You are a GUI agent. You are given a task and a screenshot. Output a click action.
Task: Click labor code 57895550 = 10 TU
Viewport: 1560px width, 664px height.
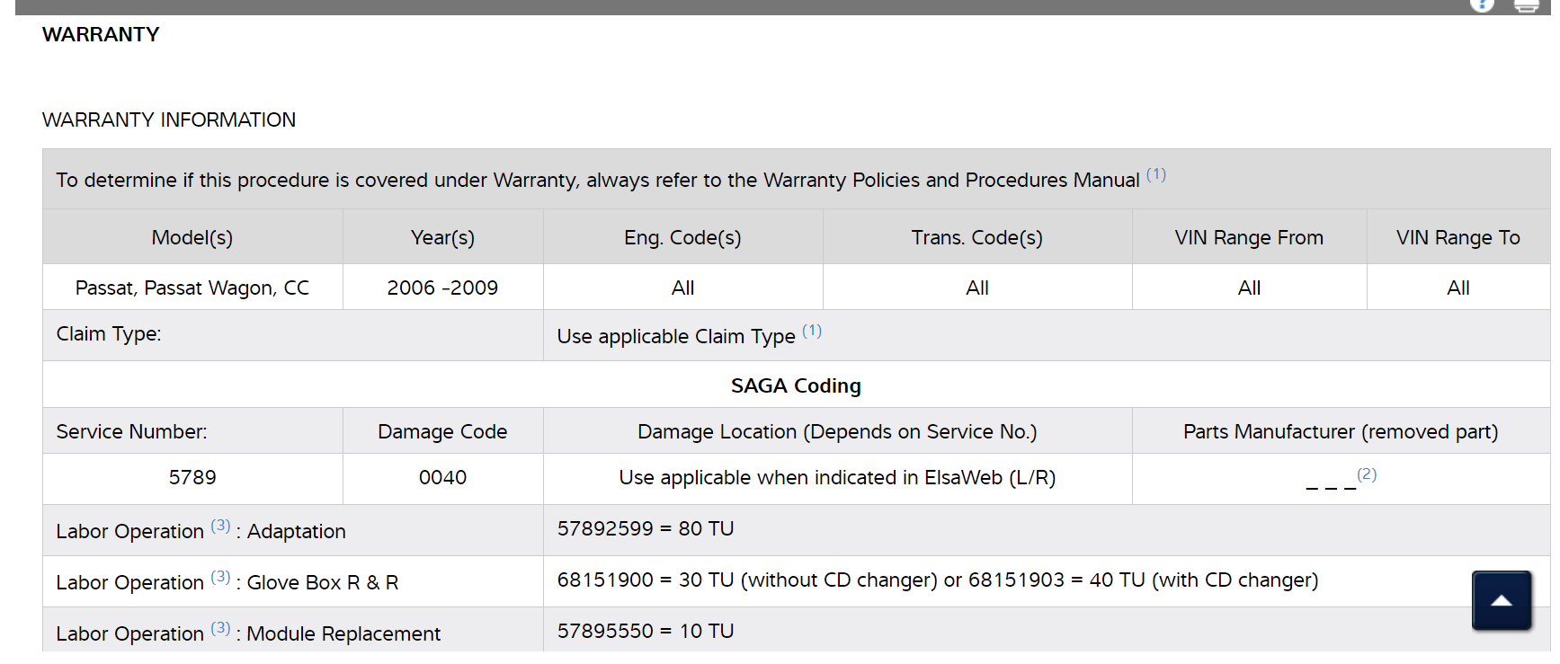[x=646, y=632]
